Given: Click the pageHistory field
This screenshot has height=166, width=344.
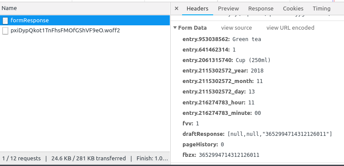Looking at the screenshot, I should [203, 145].
